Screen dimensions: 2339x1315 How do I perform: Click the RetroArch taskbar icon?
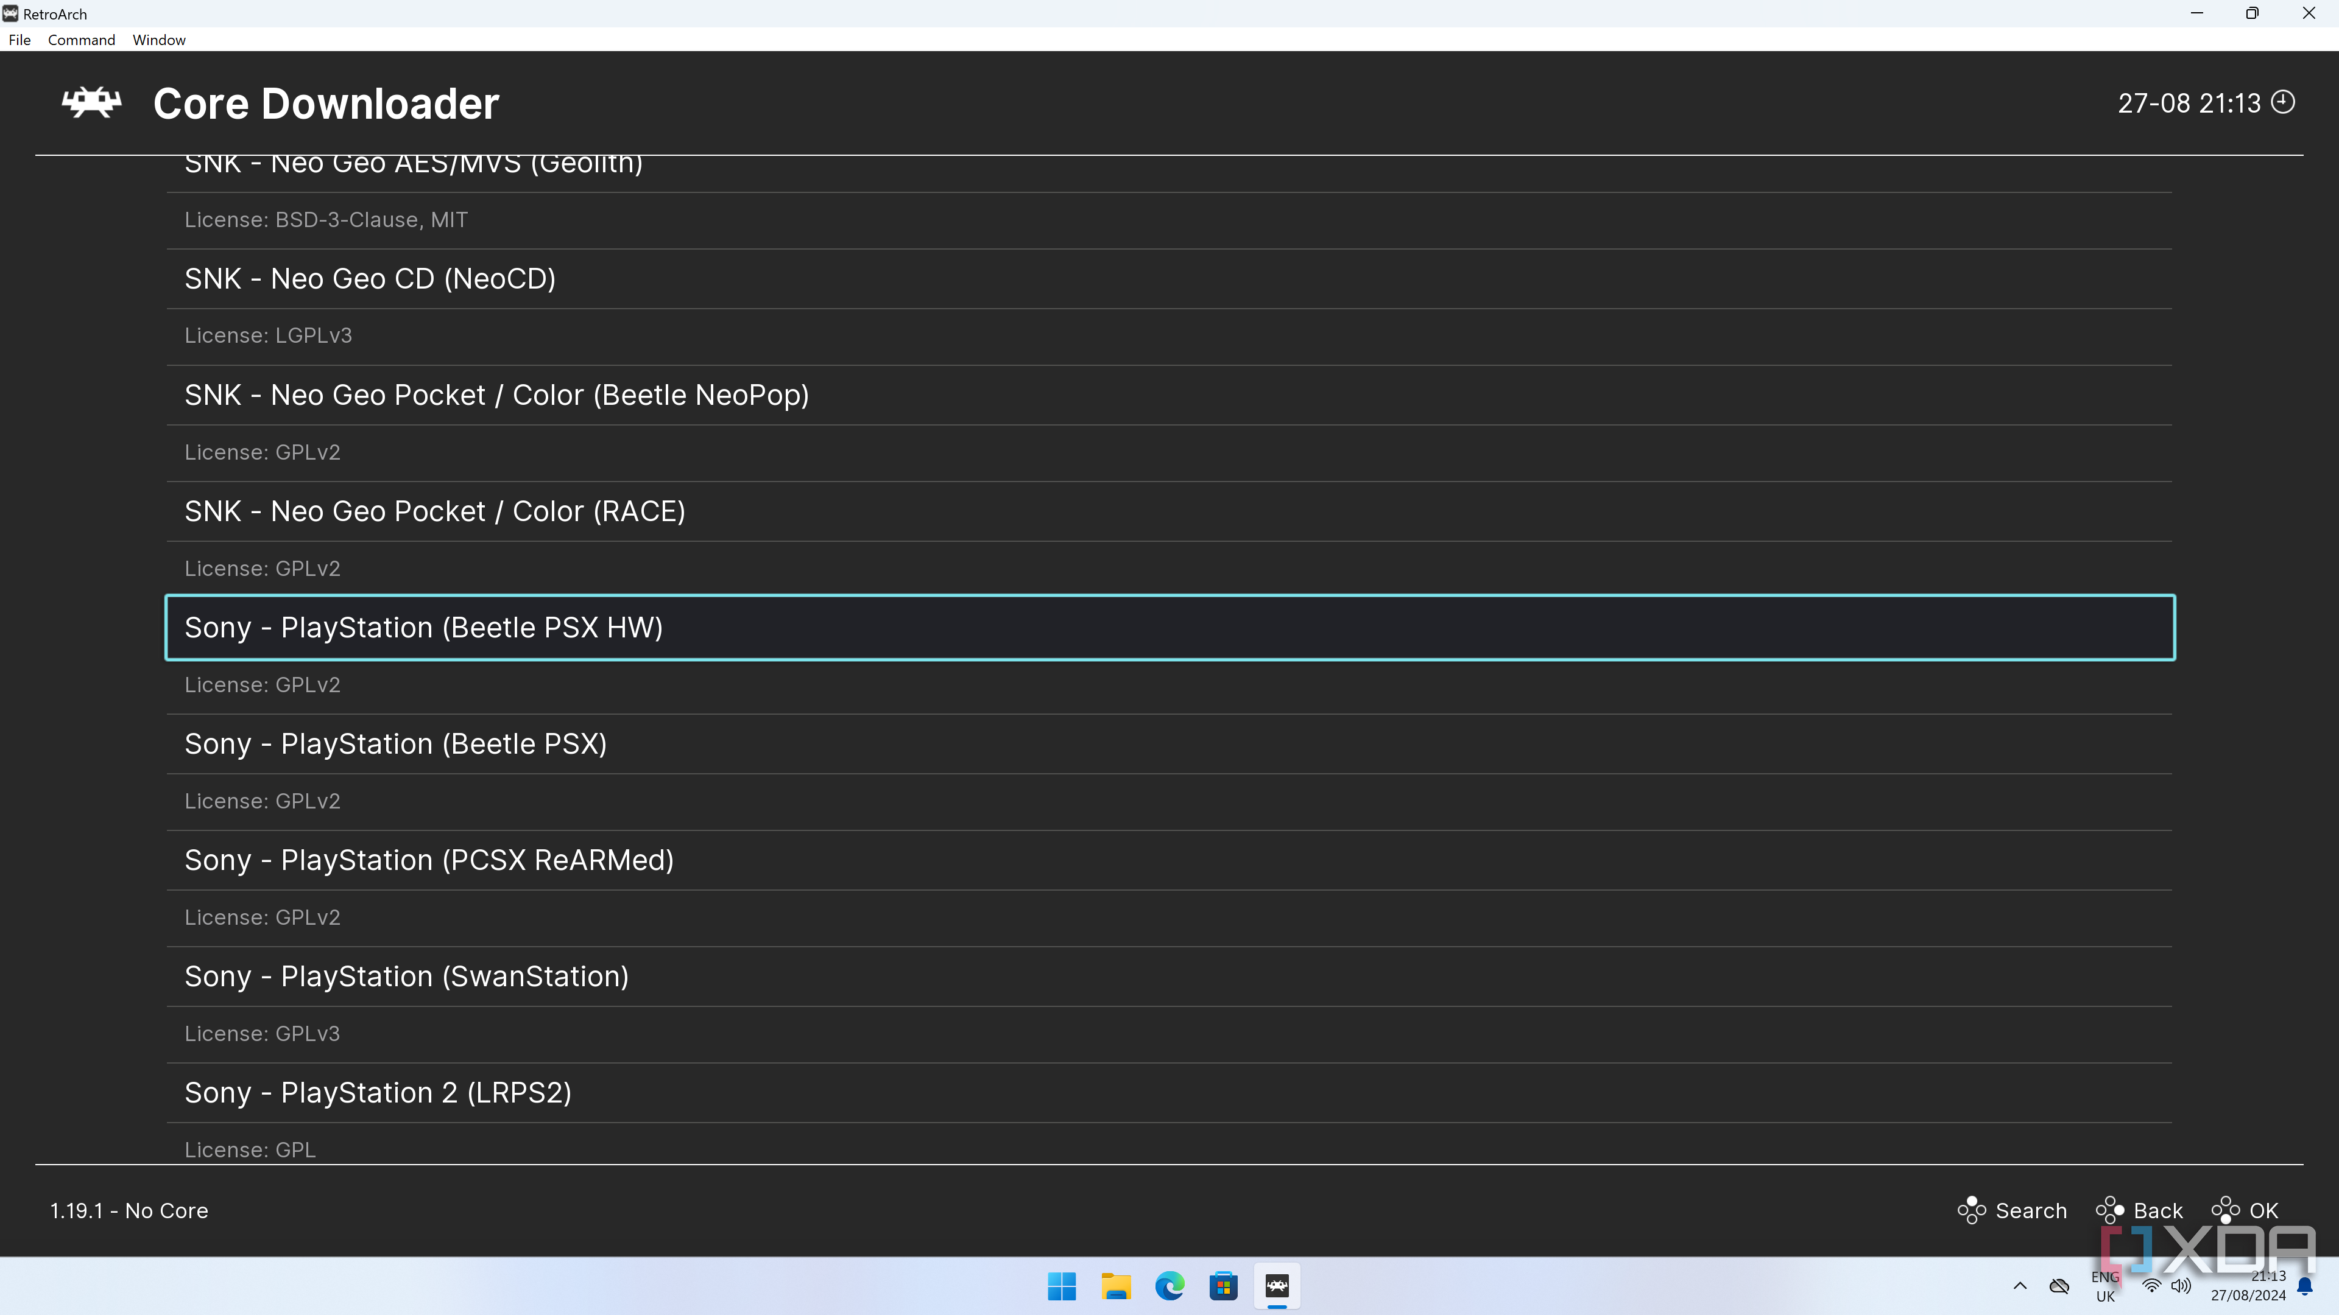coord(1277,1286)
